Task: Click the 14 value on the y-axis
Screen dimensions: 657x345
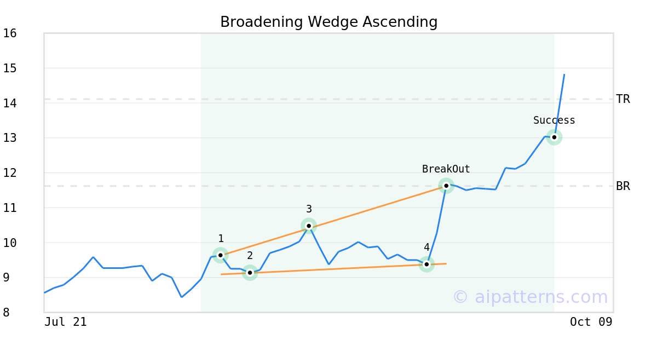Action: click(x=10, y=104)
